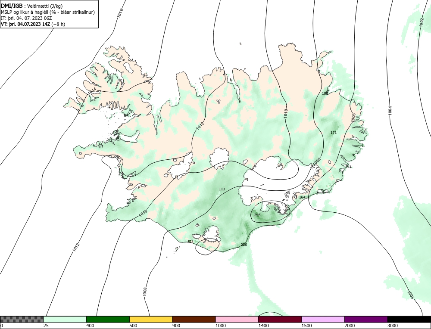Click the dark green 400–500 legend swatch
431x329 pixels.
click(108, 319)
